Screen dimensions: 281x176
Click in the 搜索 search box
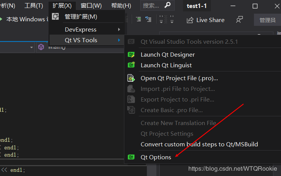[151, 6]
